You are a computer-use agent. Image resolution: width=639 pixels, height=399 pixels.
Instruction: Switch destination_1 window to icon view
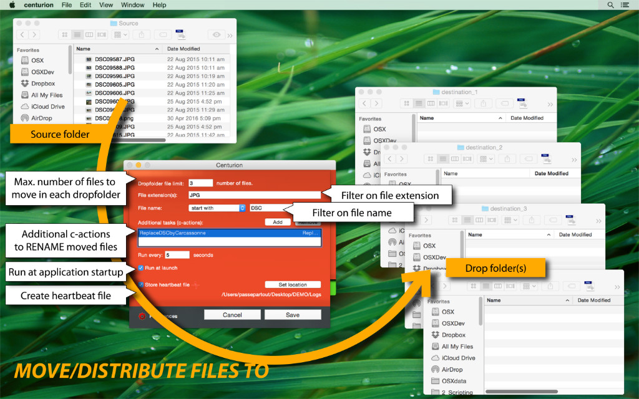(406, 103)
